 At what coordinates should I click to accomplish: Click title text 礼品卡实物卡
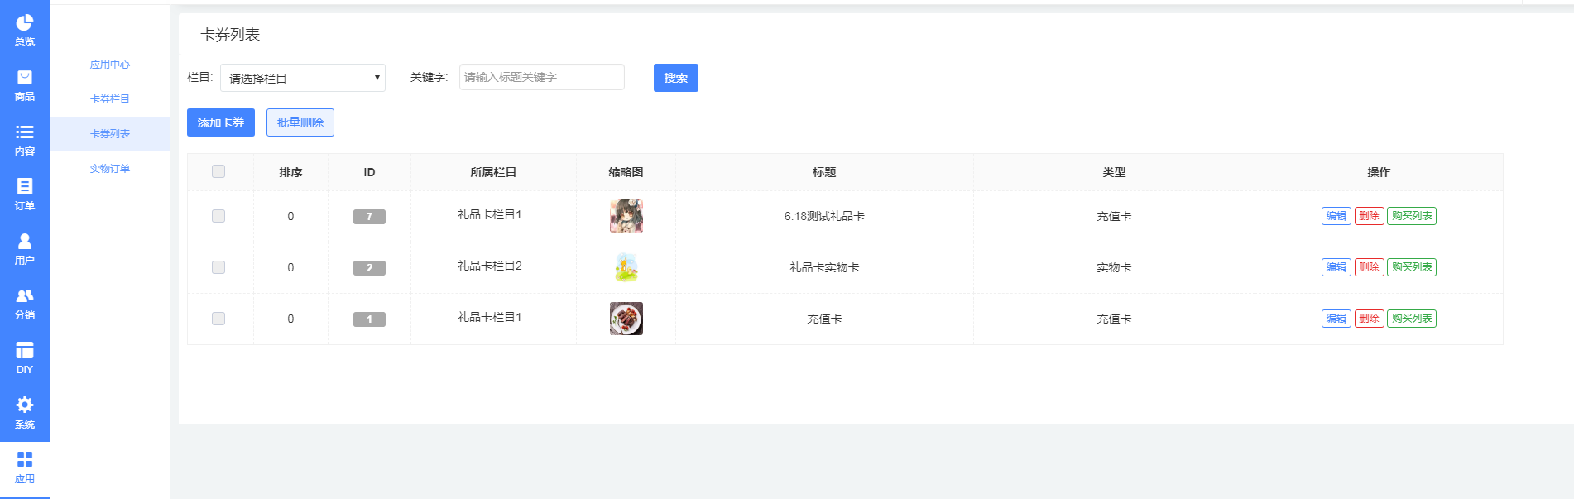(824, 267)
